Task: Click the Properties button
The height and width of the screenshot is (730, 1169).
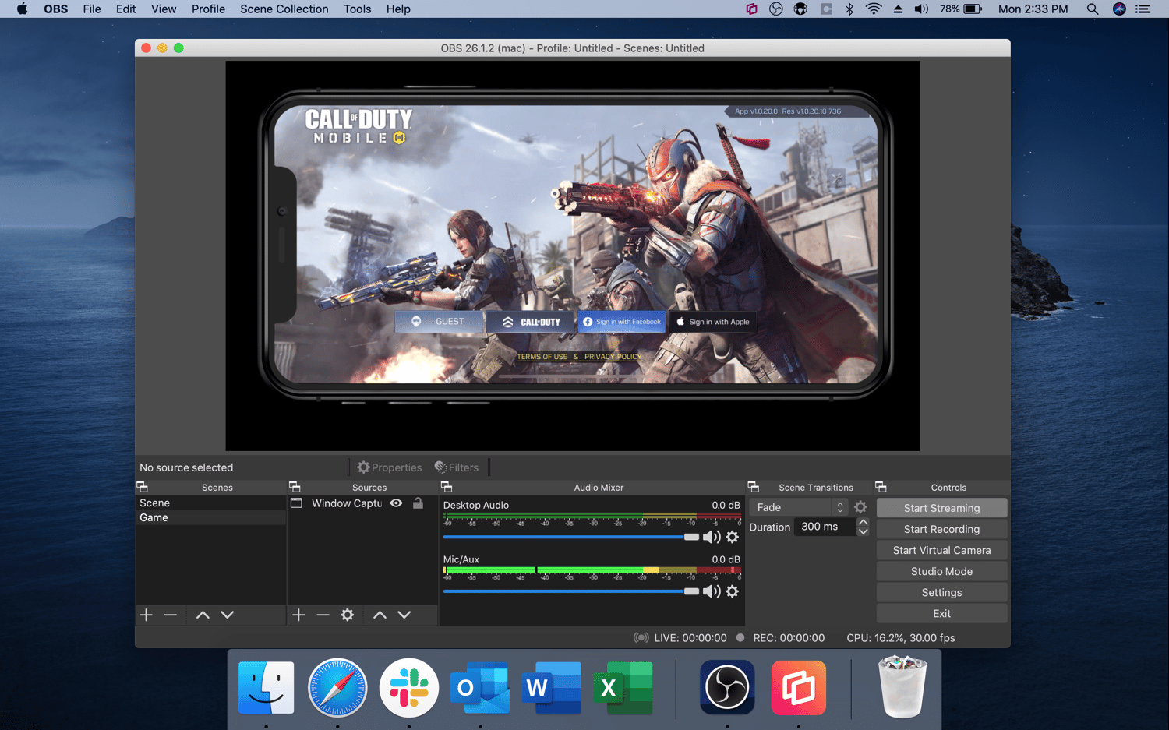Action: [x=389, y=467]
